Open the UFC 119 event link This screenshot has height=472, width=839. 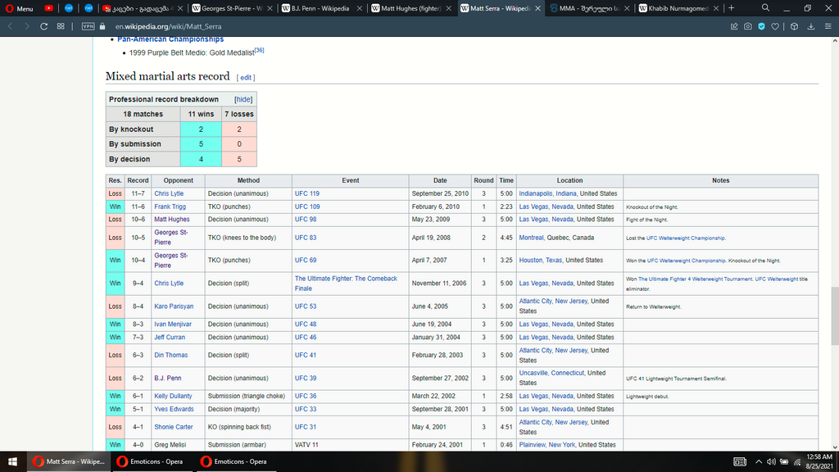click(x=306, y=193)
